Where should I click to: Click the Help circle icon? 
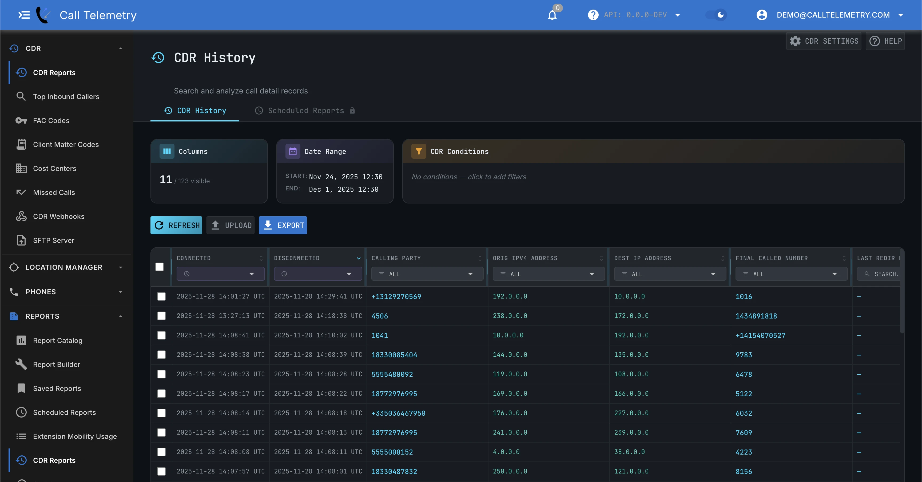[875, 41]
